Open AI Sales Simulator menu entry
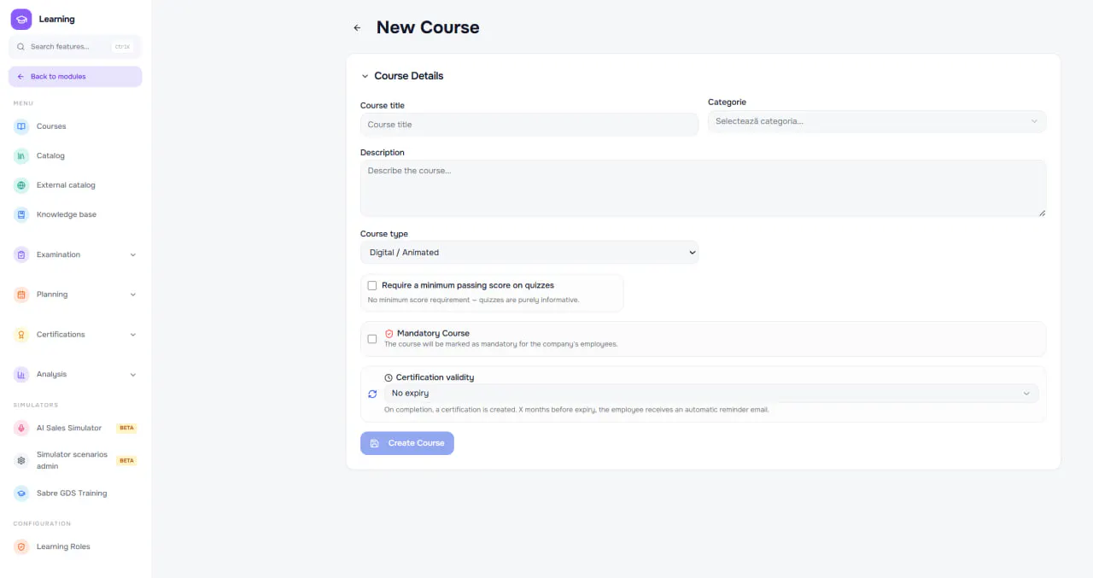This screenshot has height=578, width=1093. [75, 428]
